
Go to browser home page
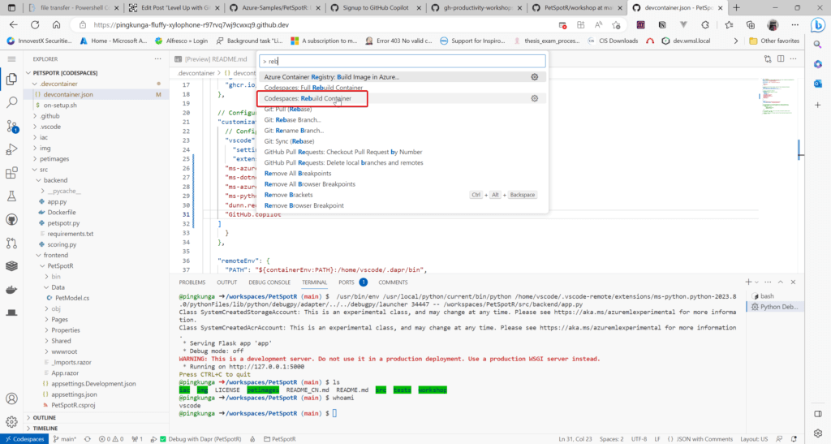(56, 25)
